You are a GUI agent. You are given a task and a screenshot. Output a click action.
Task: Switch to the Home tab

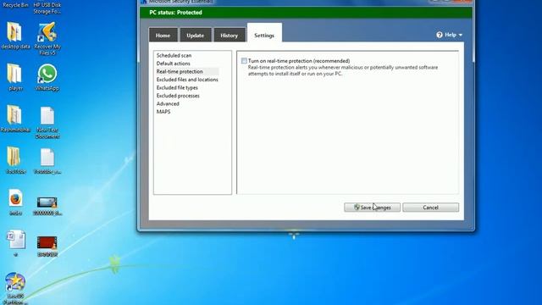pos(163,36)
